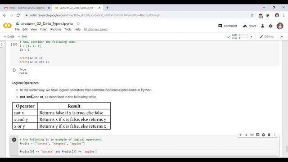Image resolution: width=288 pixels, height=162 pixels.
Task: Click output text 'False'
Action: pos(23,73)
